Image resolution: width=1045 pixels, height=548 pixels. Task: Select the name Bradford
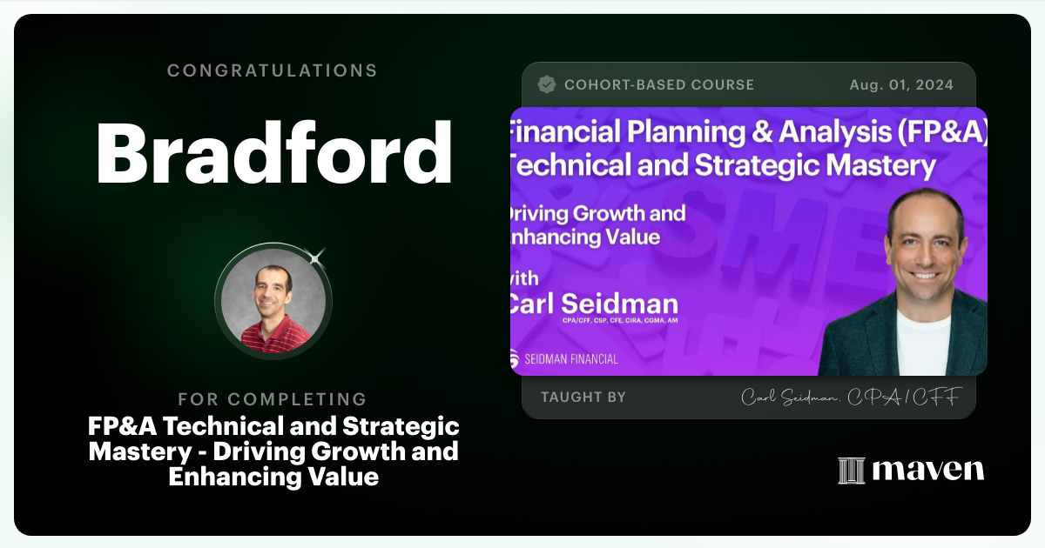coord(273,151)
